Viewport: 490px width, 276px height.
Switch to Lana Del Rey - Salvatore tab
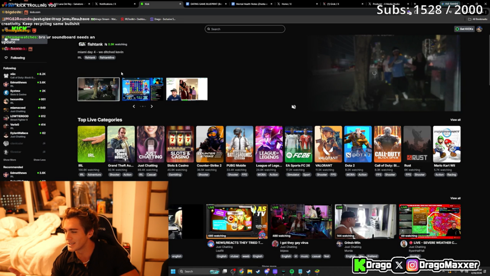tap(69, 4)
